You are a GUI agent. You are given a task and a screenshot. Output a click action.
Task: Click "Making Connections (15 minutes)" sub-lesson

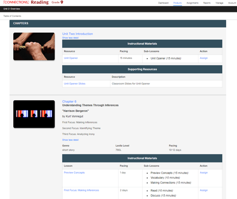click(171, 183)
